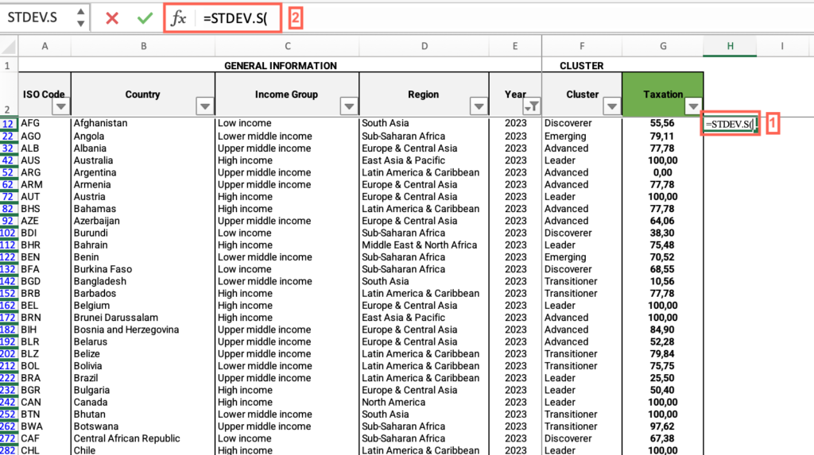Click the Central African Republic cell
Viewport: 814px width, 455px height.
(x=143, y=438)
